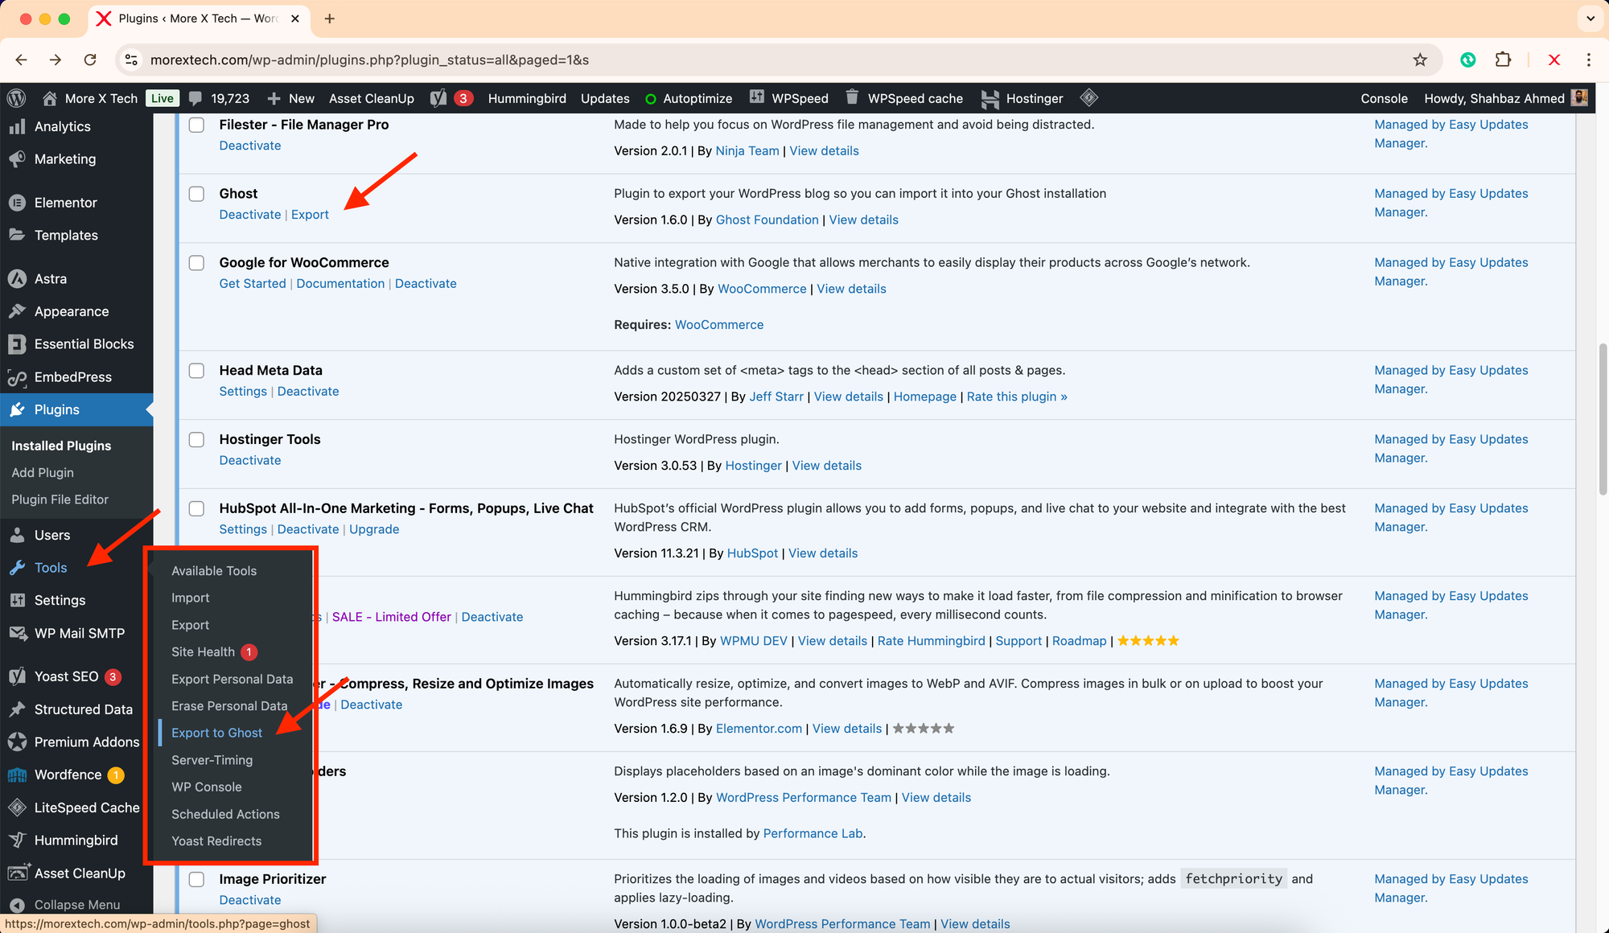Click the LiteSpeed diamond icon in admin bar
Image resolution: width=1609 pixels, height=933 pixels.
point(1088,98)
